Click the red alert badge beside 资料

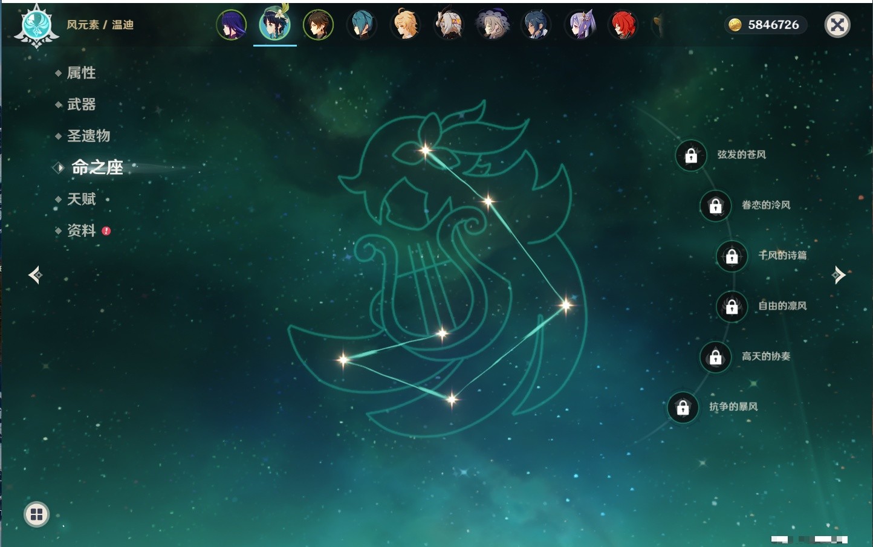pyautogui.click(x=106, y=231)
